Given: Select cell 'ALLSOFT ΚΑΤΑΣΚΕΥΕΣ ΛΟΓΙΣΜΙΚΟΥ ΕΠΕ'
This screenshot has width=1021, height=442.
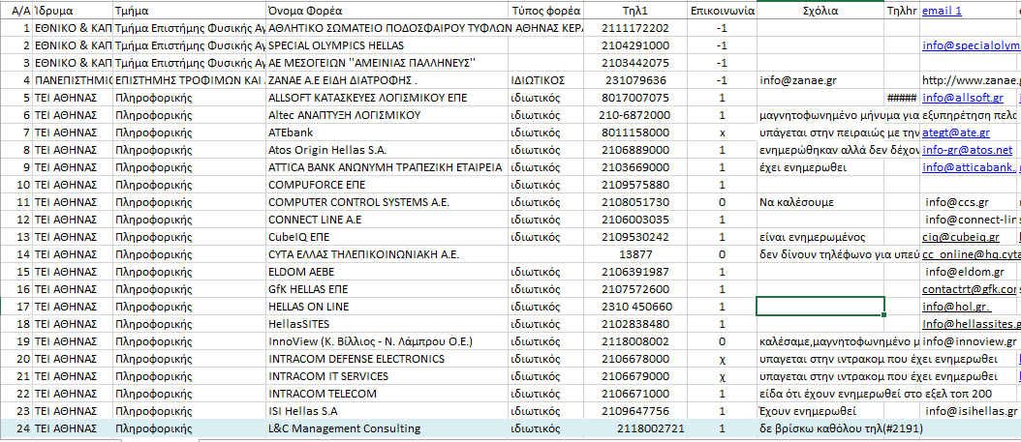Looking at the screenshot, I should coord(387,98).
